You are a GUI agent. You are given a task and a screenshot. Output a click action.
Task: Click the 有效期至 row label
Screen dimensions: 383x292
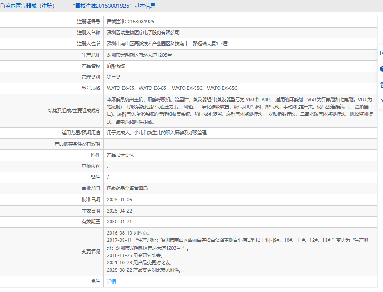tap(91, 222)
